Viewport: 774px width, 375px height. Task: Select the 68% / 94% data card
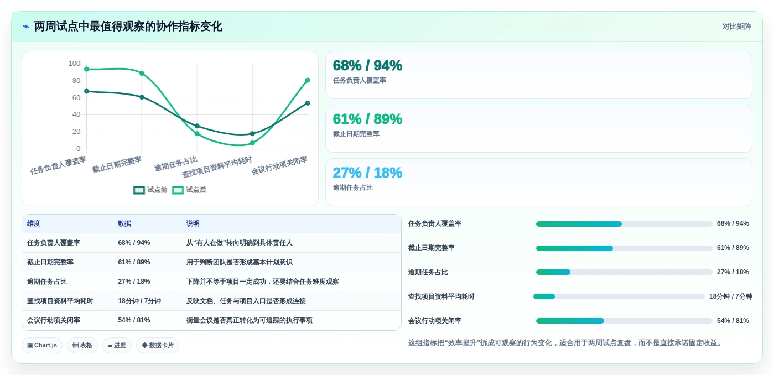[538, 75]
